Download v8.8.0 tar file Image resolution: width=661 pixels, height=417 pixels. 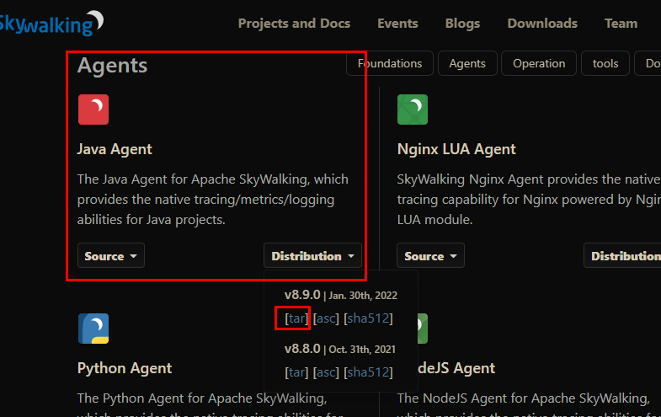[x=296, y=372]
